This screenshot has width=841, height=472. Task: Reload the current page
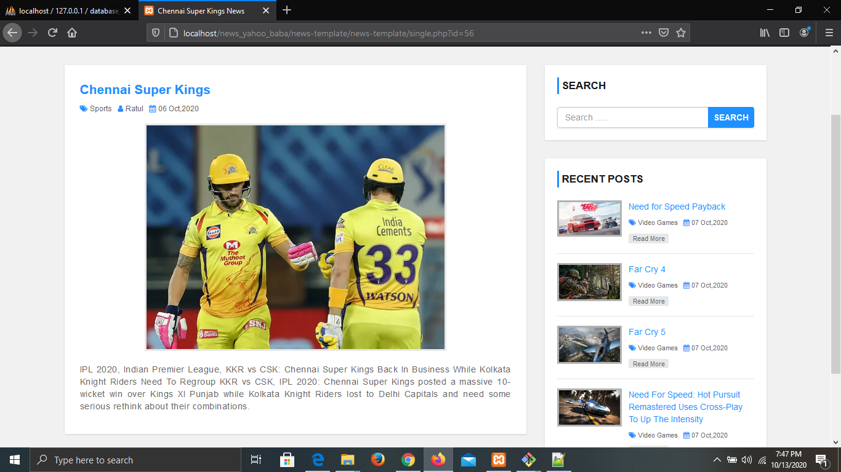[52, 33]
